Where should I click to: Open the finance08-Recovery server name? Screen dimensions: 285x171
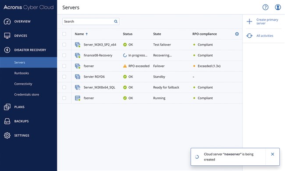(x=98, y=55)
